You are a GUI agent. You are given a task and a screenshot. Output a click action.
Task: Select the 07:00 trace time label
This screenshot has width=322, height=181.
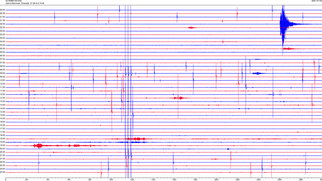[3, 59]
